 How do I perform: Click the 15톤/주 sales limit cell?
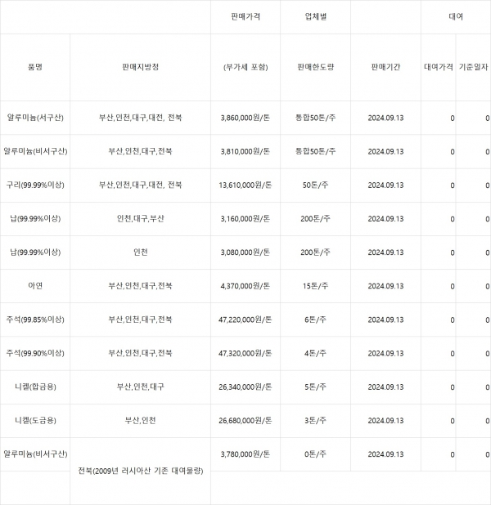pos(315,286)
